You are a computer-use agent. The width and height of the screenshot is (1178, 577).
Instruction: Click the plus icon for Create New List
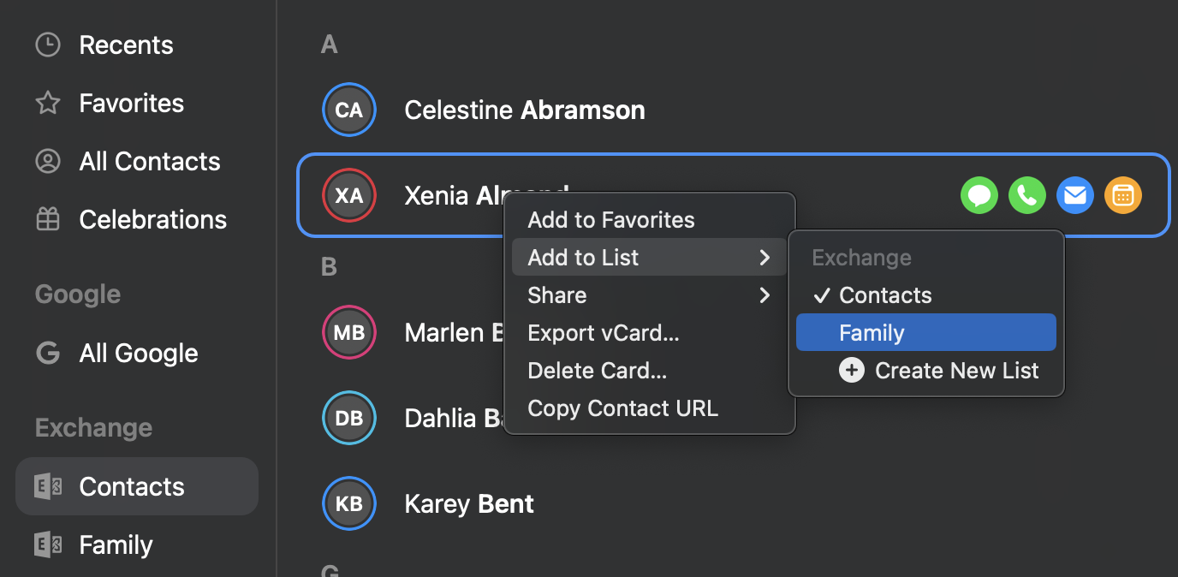(851, 371)
